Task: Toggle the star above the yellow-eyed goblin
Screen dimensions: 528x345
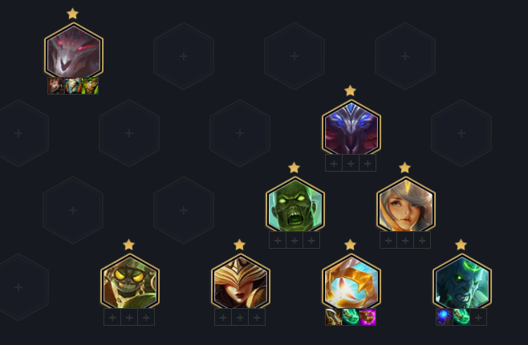Action: click(x=129, y=245)
